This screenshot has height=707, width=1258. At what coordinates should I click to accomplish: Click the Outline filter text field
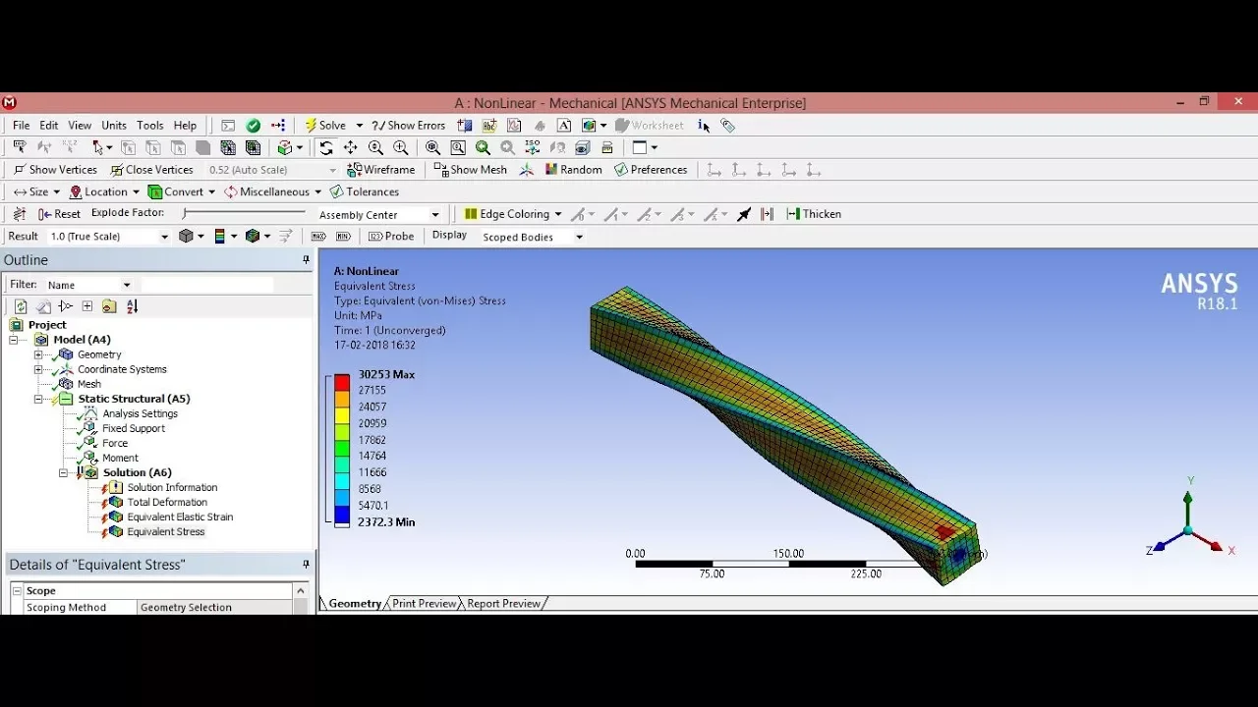pos(206,285)
